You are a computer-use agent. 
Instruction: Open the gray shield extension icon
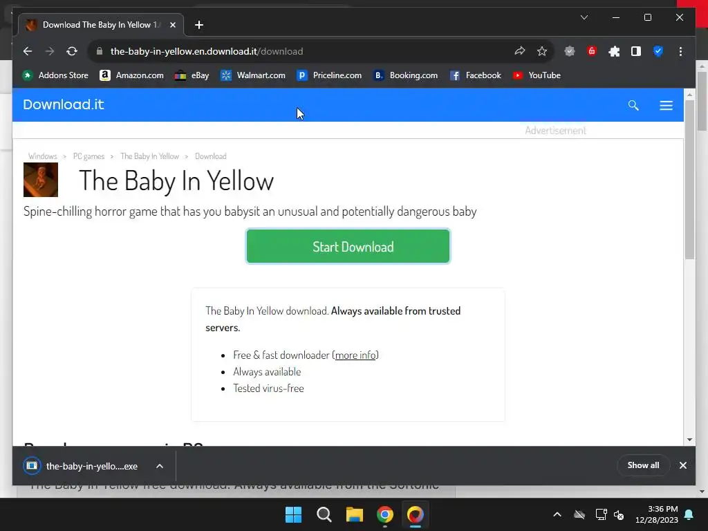(570, 51)
